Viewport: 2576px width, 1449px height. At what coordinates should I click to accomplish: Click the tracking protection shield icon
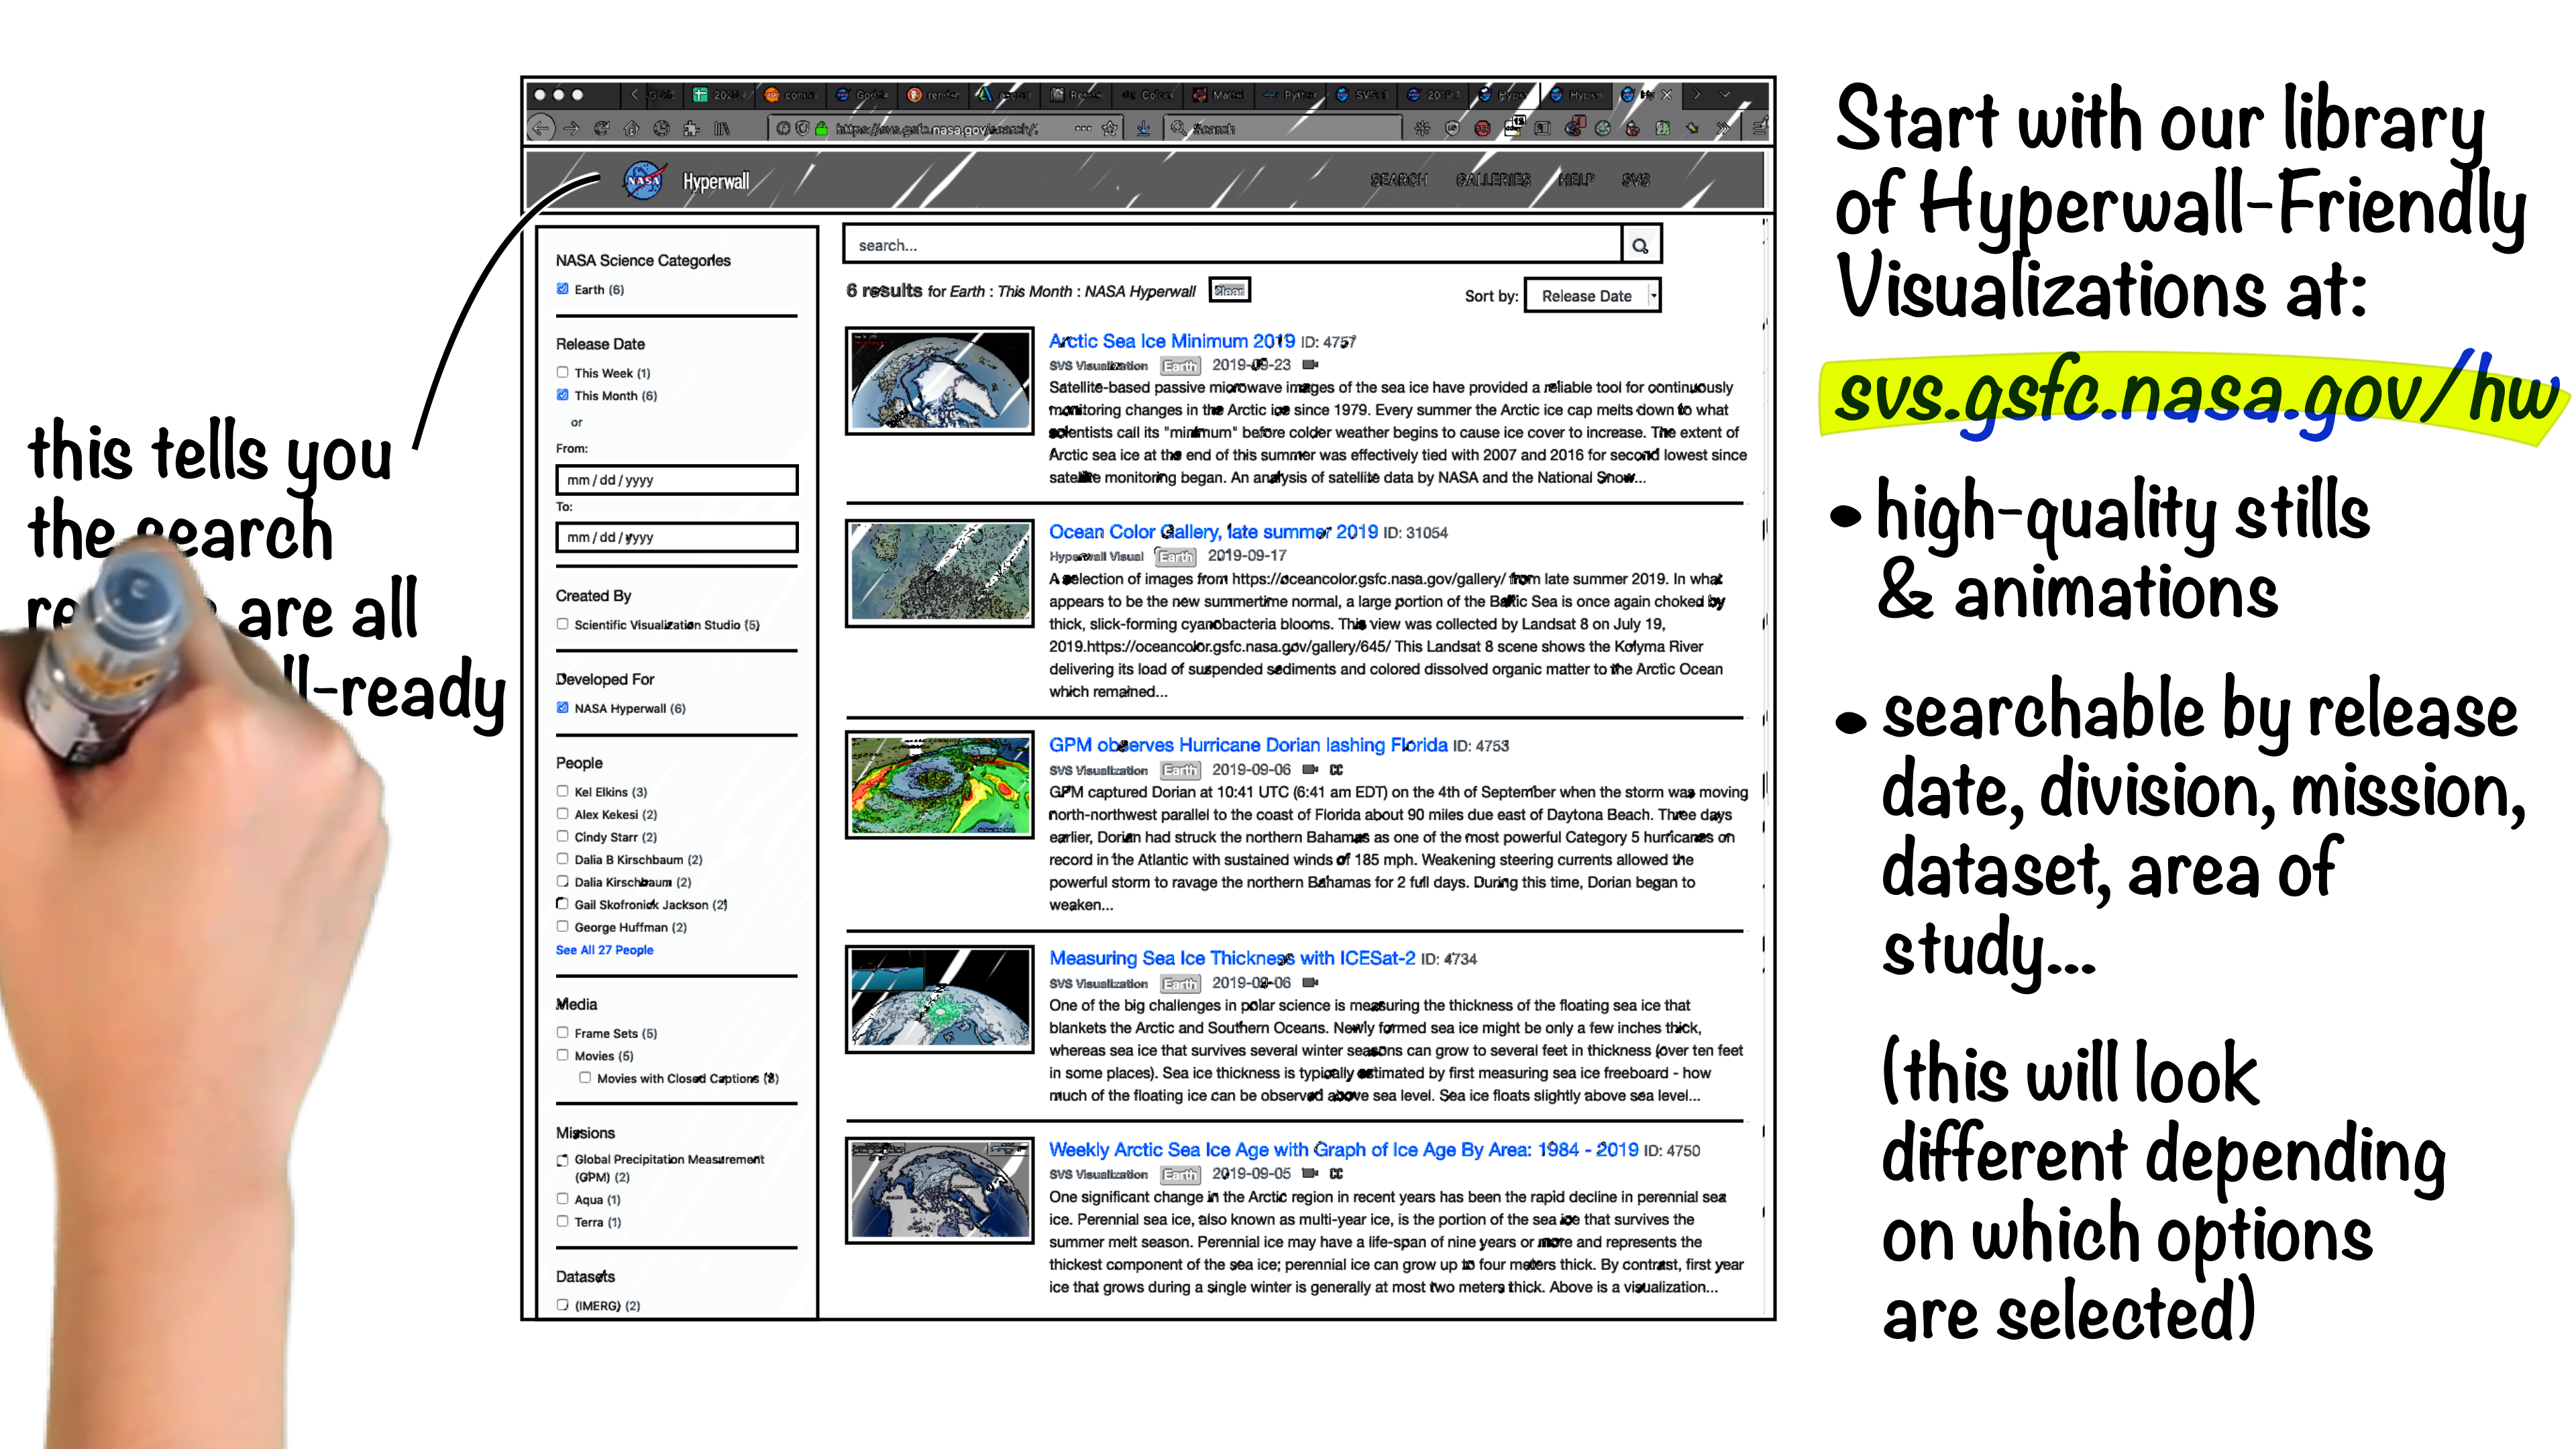tap(802, 128)
